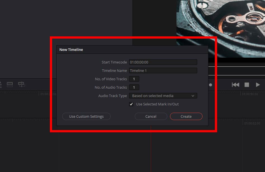The width and height of the screenshot is (265, 172).
Task: Edit the No. of Video Tracks value
Action: pyautogui.click(x=134, y=79)
